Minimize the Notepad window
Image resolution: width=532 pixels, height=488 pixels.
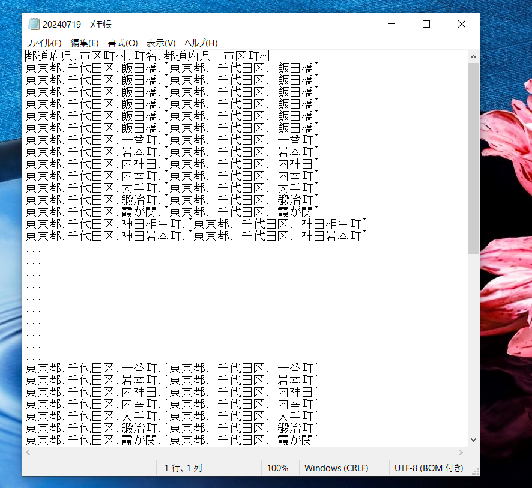(x=391, y=24)
